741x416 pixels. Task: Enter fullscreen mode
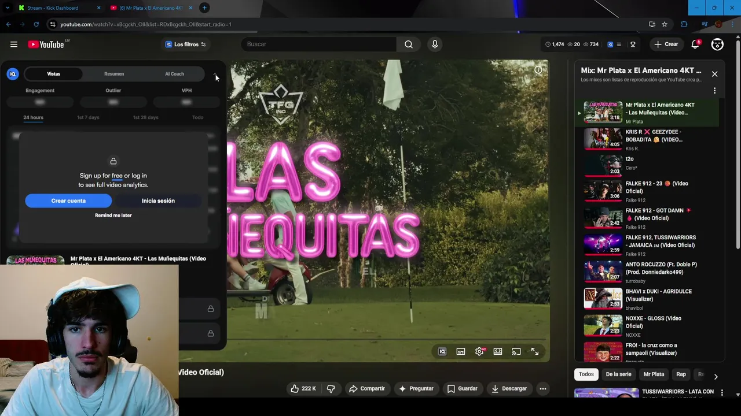tap(535, 351)
